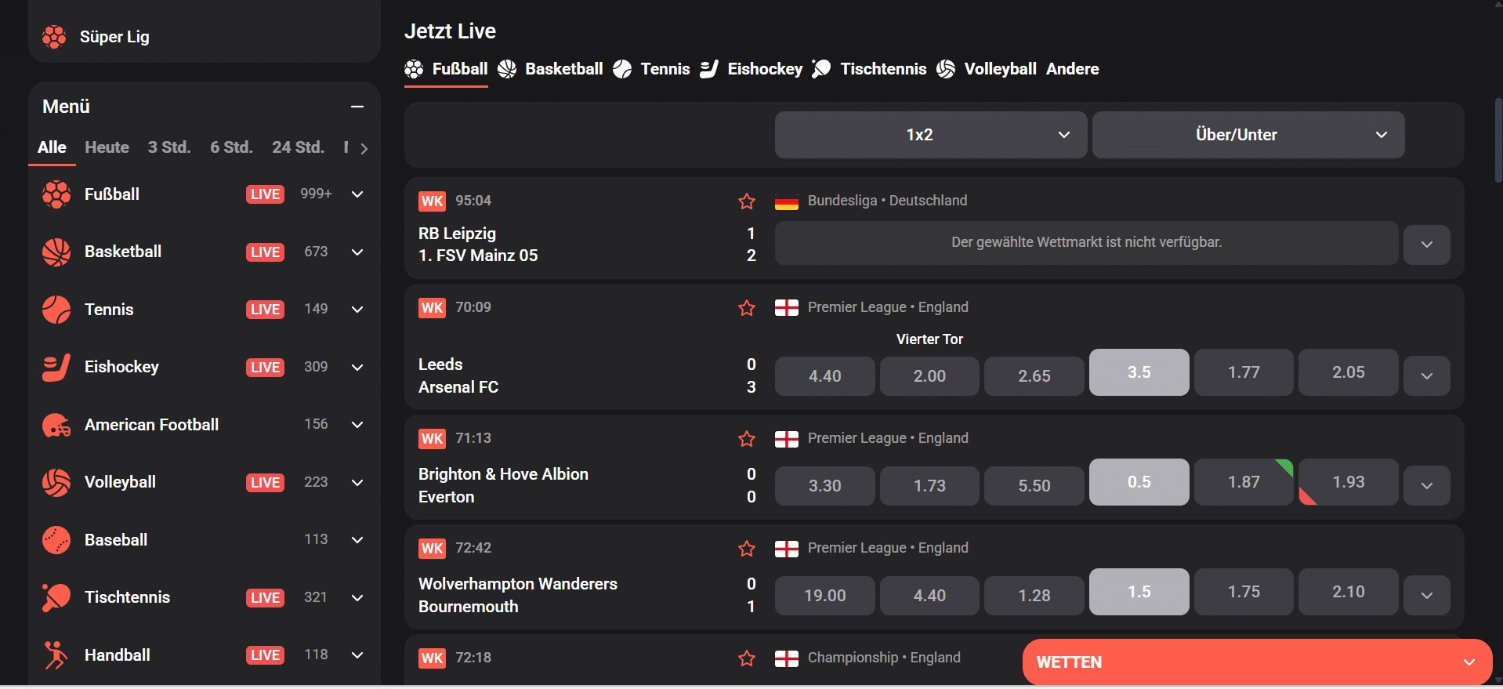1503x689 pixels.
Task: Click the Eishockey stick icon in sidebar
Action: coord(56,367)
